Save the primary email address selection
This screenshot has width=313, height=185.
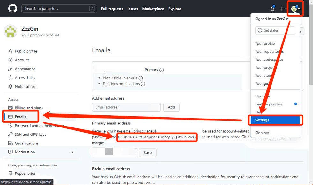(x=148, y=152)
